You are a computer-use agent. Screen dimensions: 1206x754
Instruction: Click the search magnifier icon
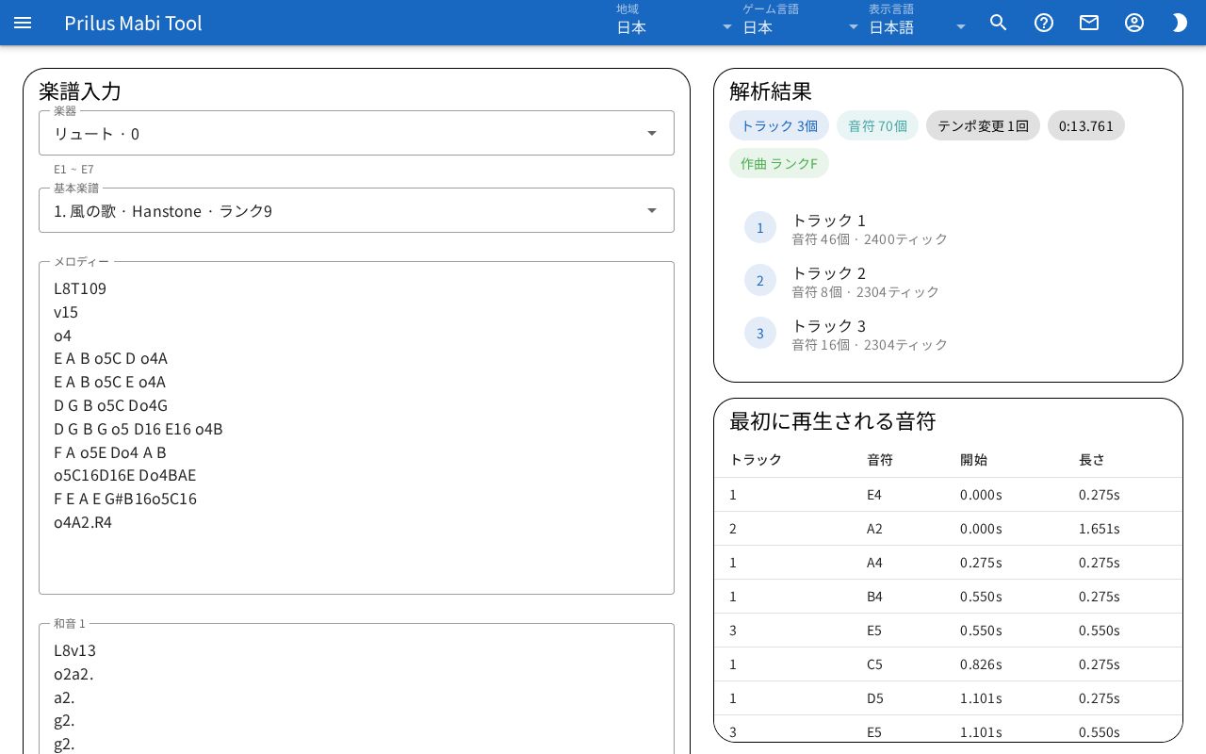(999, 23)
